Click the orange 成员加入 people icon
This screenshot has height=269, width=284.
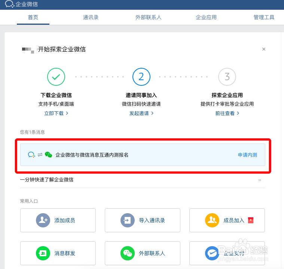[x=212, y=220]
